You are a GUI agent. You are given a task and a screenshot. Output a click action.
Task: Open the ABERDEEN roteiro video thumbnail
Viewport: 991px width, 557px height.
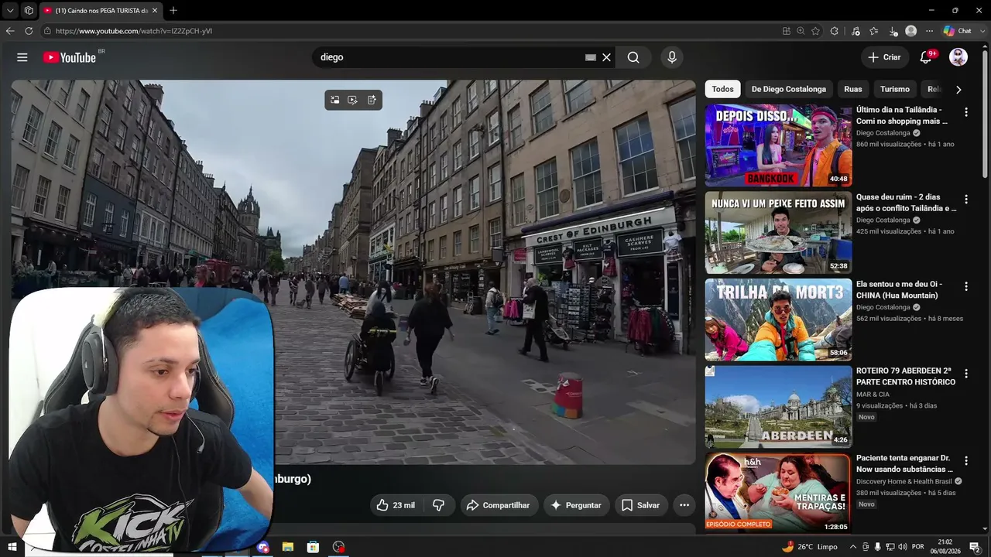(x=778, y=407)
